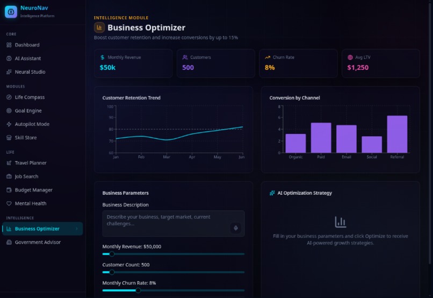The height and width of the screenshot is (298, 433).
Task: Click the Autopilot Mode lightning icon
Action: pos(9,124)
